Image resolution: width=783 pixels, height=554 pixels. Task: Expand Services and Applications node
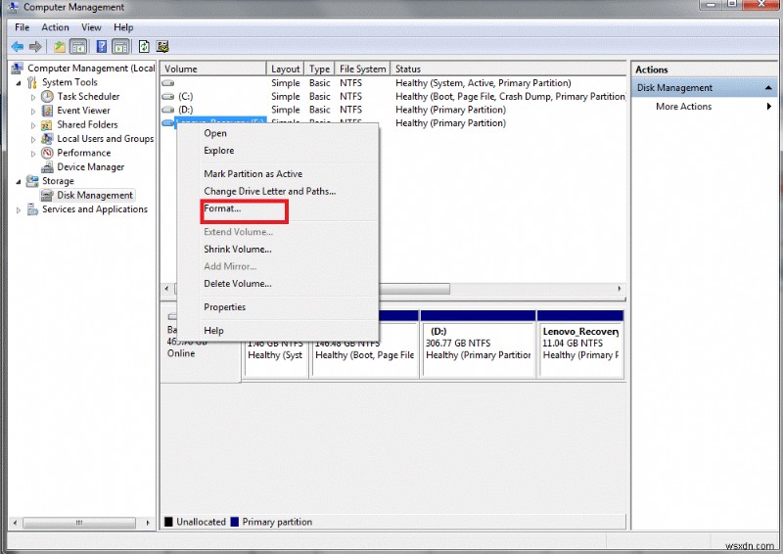[x=19, y=209]
